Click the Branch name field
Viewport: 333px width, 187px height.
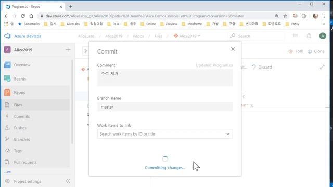165,107
